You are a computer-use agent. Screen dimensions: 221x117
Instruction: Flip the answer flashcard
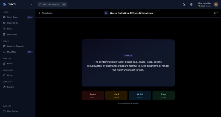point(128,63)
